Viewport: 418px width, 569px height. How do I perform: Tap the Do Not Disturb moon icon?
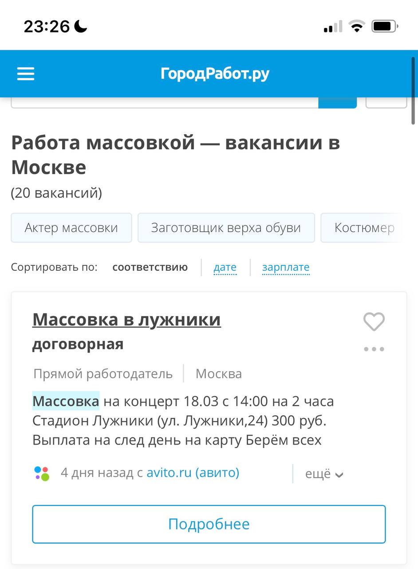[x=81, y=27]
